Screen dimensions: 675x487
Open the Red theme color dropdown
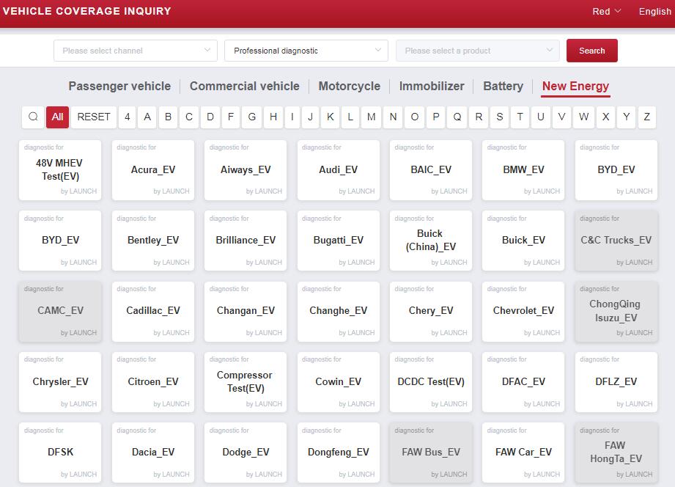(606, 11)
